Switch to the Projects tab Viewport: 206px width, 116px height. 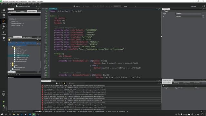click(x=10, y=37)
